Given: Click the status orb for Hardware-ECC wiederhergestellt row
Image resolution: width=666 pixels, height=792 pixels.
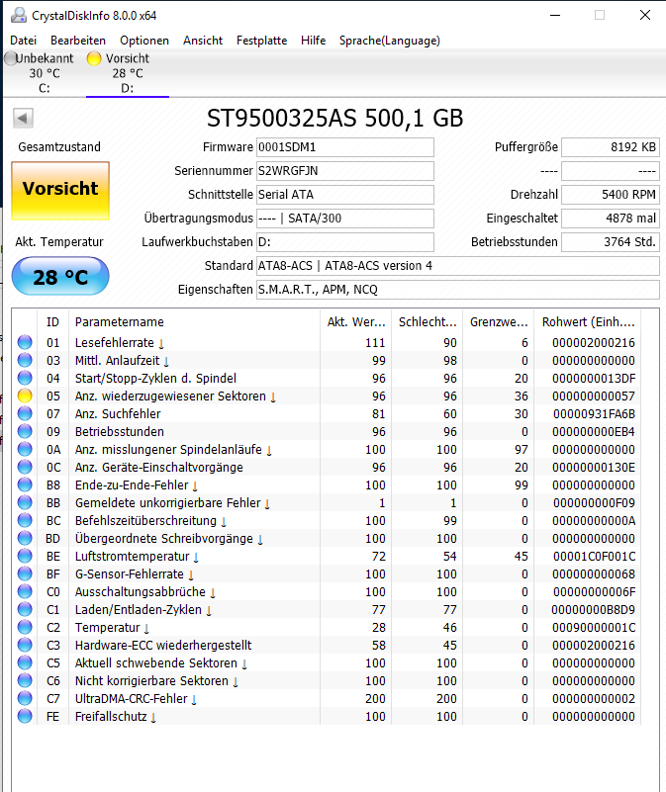Looking at the screenshot, I should (25, 645).
